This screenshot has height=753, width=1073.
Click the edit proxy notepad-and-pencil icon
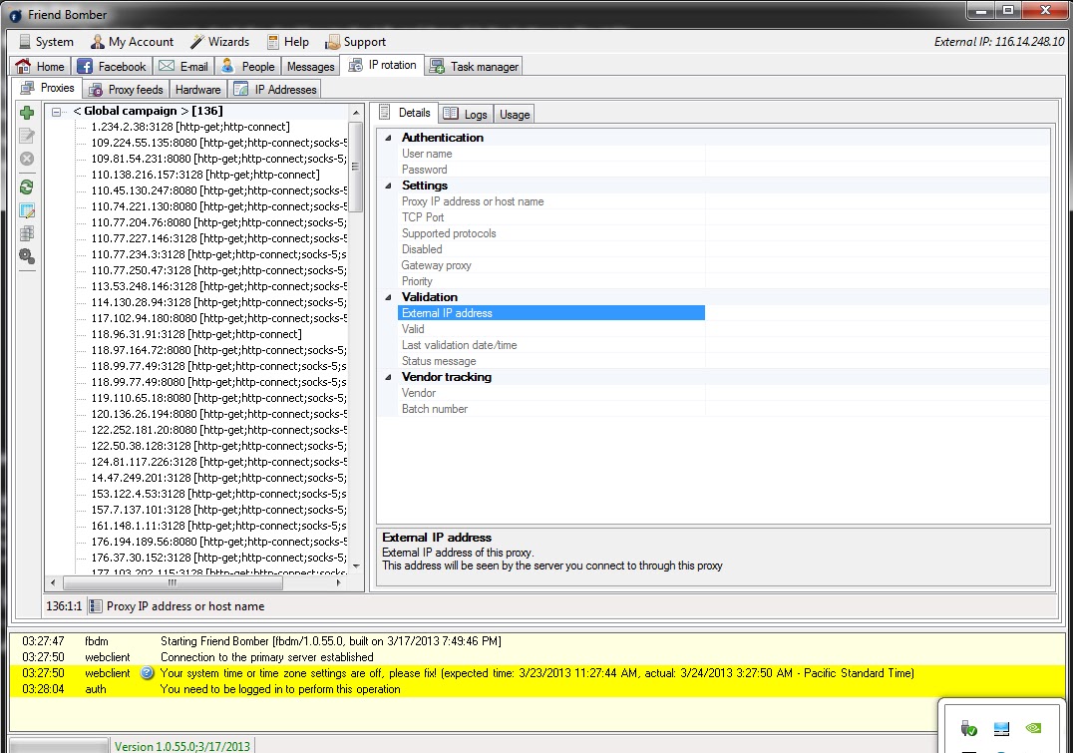pos(27,136)
